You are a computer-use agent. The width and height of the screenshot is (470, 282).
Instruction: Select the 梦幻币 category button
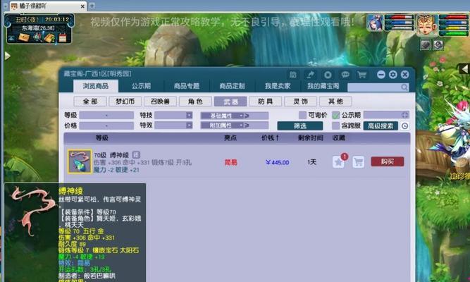pyautogui.click(x=125, y=102)
